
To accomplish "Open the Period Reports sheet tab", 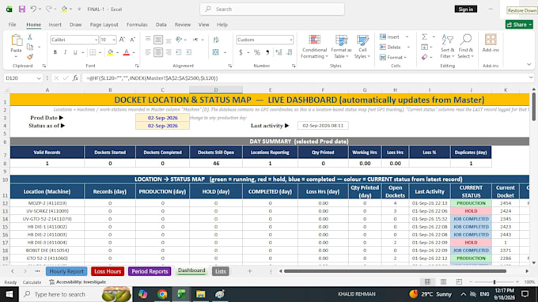I will pyautogui.click(x=150, y=271).
